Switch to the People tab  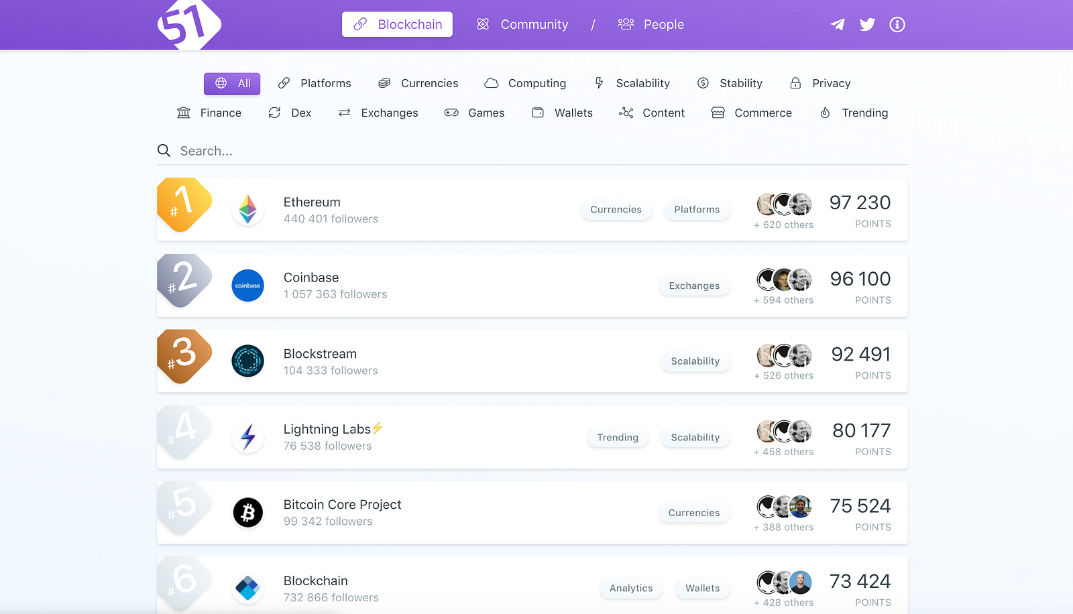click(x=651, y=25)
